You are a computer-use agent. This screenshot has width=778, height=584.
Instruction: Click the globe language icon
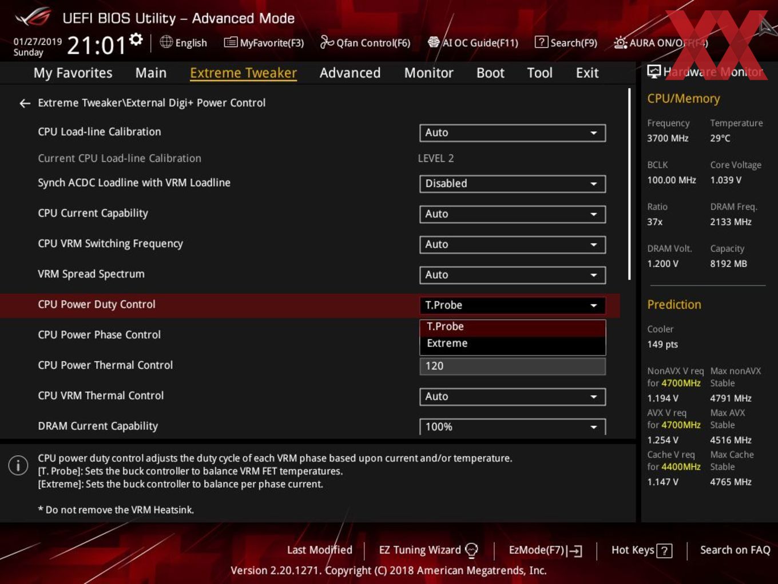[x=166, y=42]
